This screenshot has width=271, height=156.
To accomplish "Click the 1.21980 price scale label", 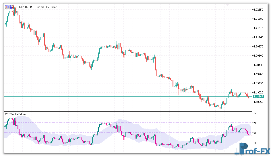I will 258,19.
